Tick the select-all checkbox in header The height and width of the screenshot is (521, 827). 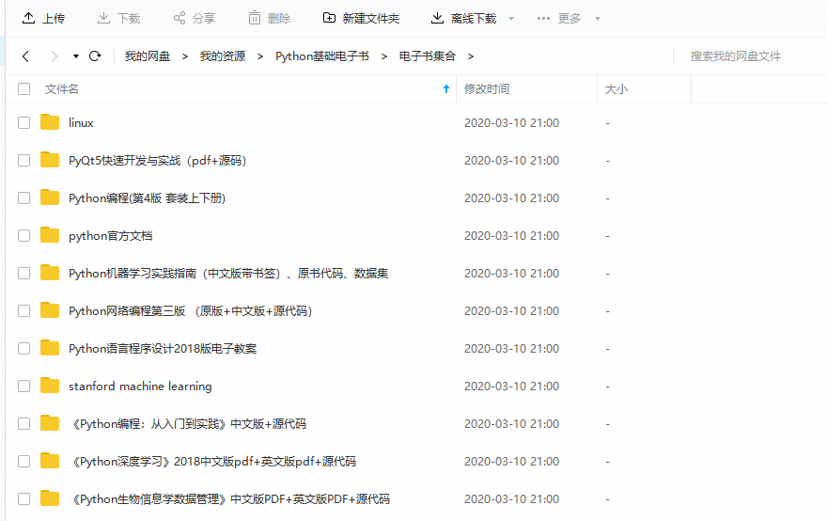[23, 88]
